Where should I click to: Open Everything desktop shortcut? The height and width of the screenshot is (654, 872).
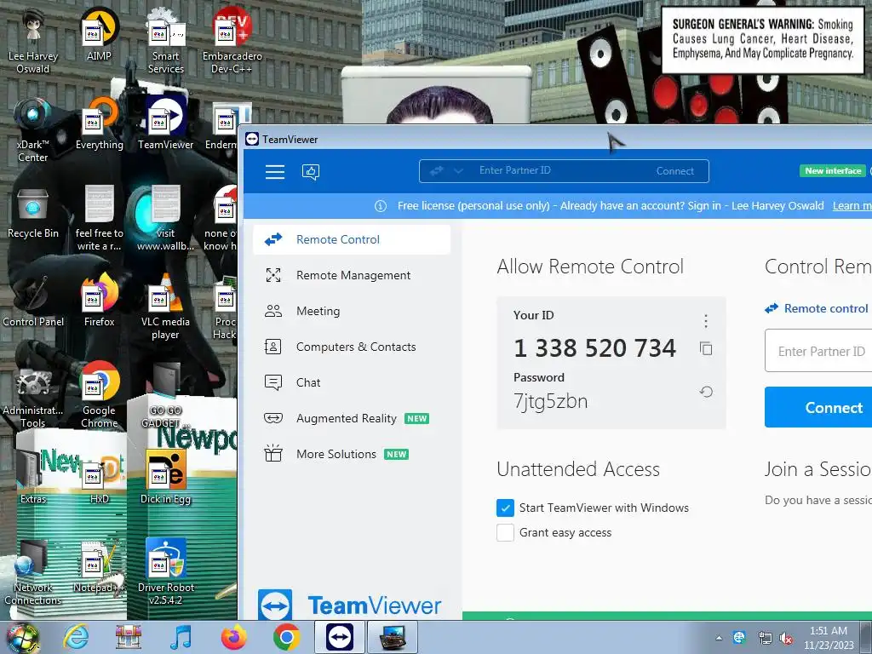pos(99,123)
